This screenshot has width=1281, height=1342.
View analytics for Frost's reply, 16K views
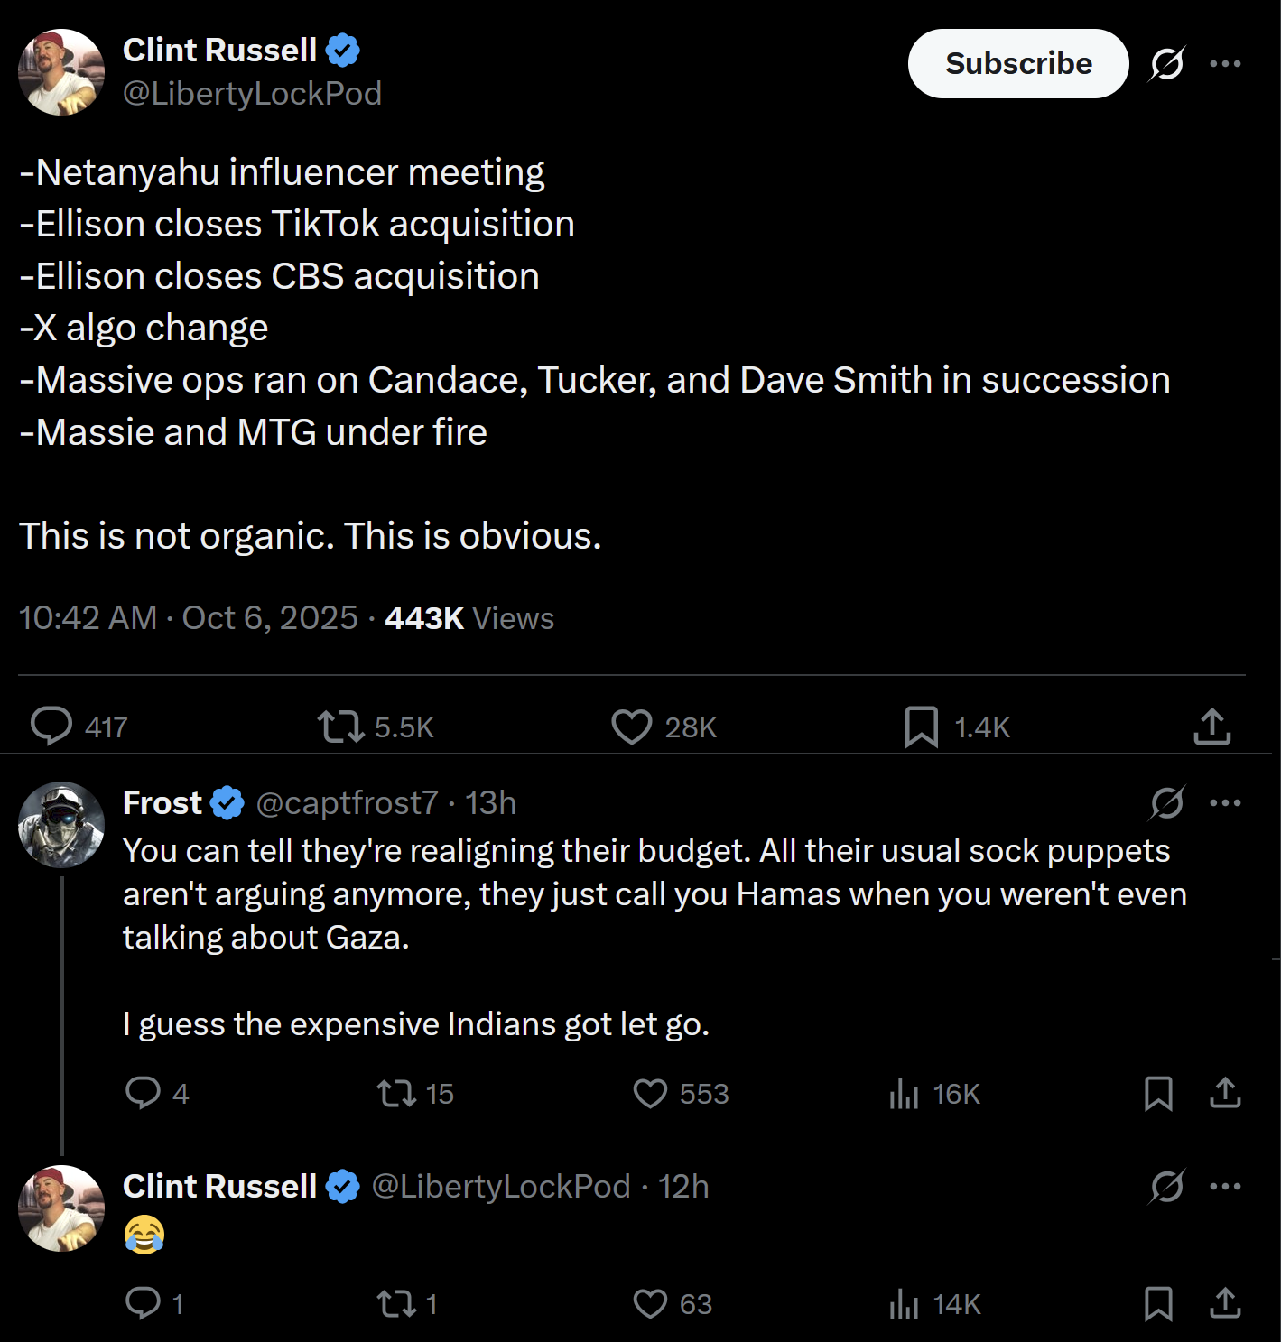pos(904,1093)
